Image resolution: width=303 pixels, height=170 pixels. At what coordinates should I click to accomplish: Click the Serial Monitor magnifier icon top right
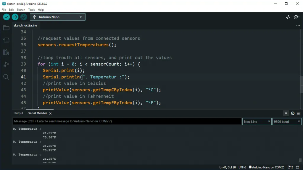(x=296, y=17)
